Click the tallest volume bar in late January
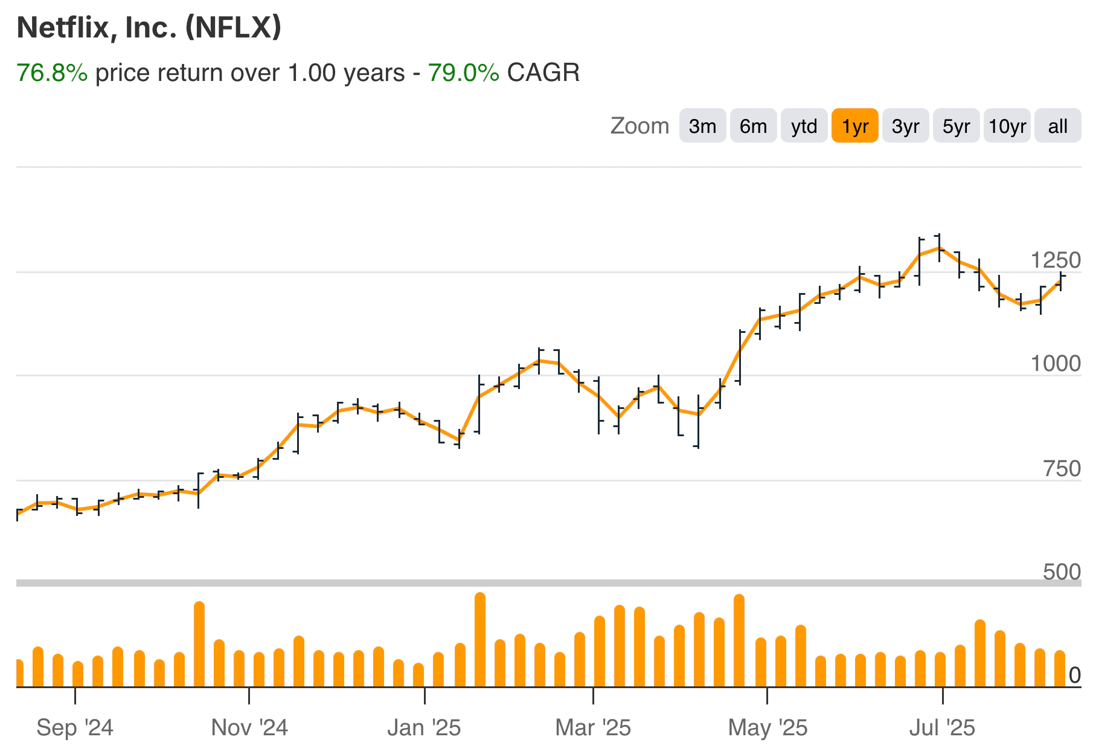Screen dimensions: 1093x754 (480, 640)
